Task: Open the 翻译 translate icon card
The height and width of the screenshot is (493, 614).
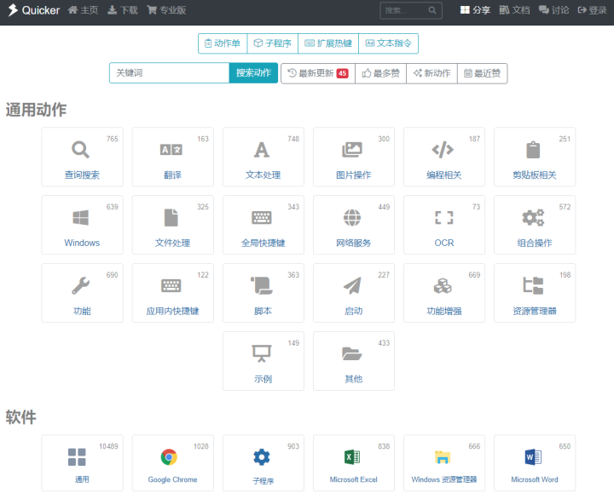Action: point(172,157)
